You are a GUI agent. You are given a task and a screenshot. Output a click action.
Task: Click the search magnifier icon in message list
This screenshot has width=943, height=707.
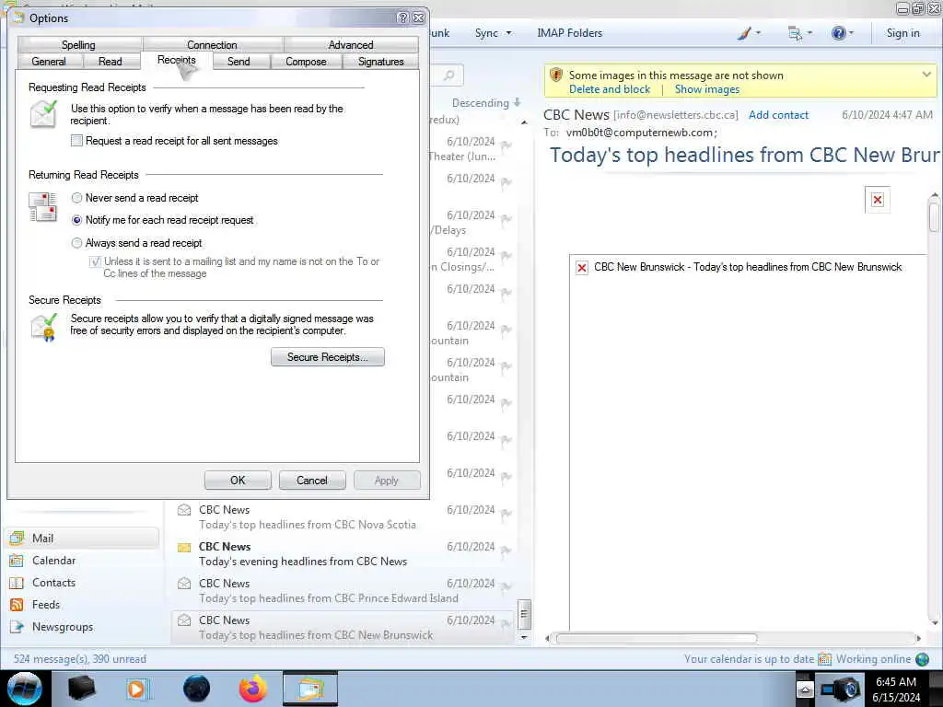[448, 75]
